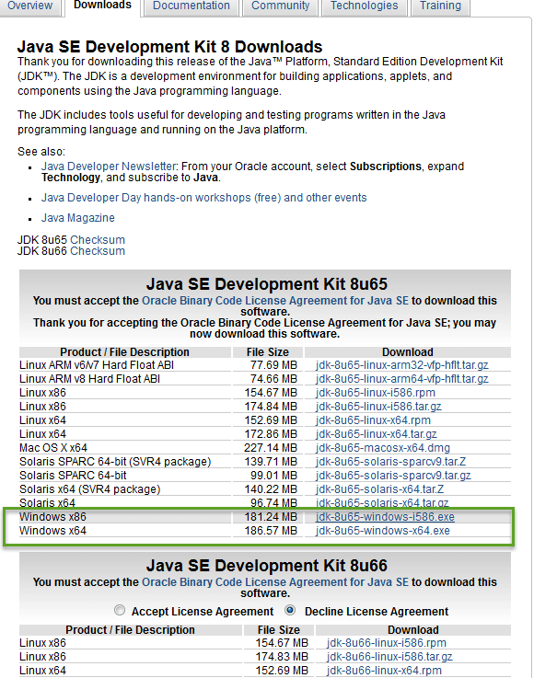Open 8u66 Oracle Binary Code License Agreement link

coord(274,582)
